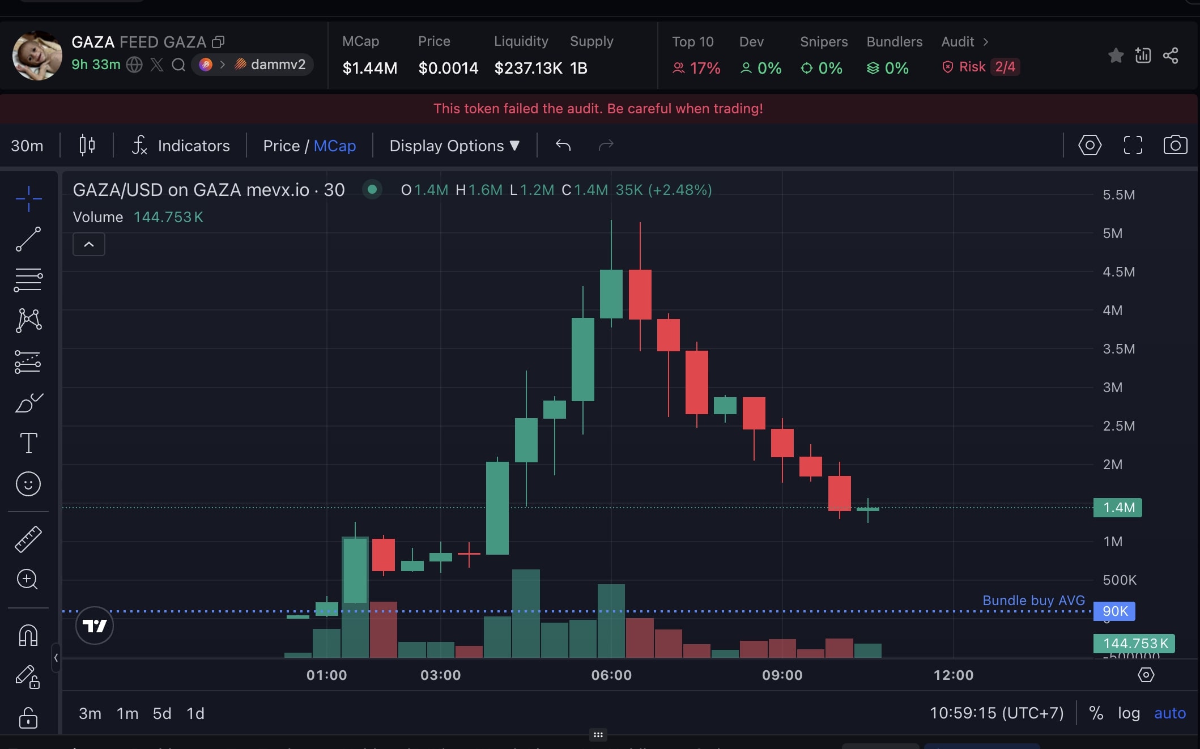Screen dimensions: 1200x749
Task: Set chart range to 5d
Action: click(162, 713)
